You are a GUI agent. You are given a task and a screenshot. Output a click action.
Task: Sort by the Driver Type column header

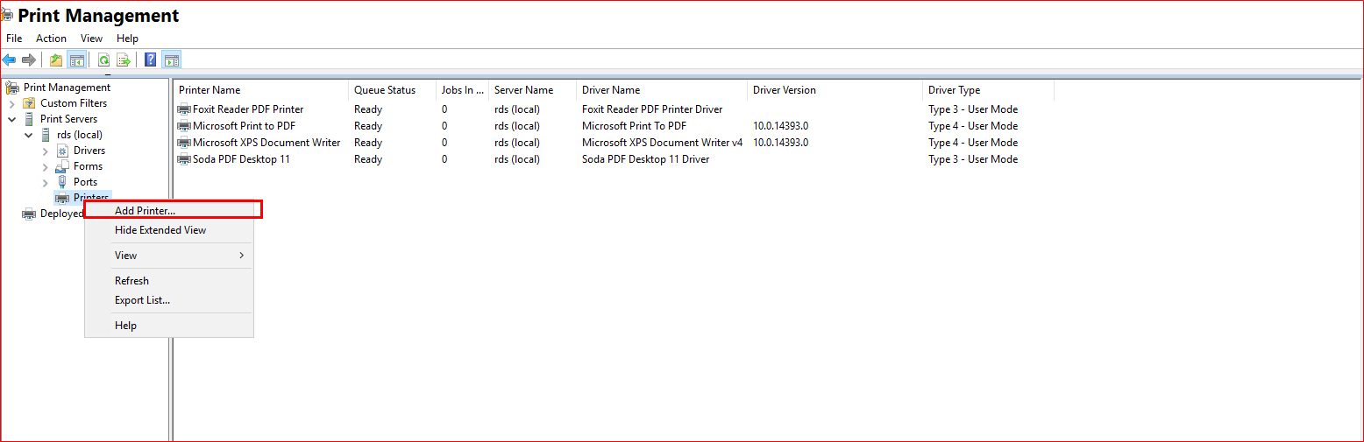[x=989, y=90]
